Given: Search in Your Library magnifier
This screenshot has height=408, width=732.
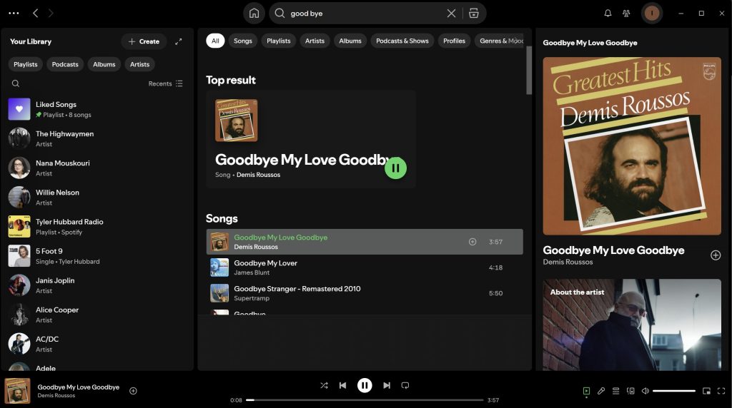Looking at the screenshot, I should 16,83.
